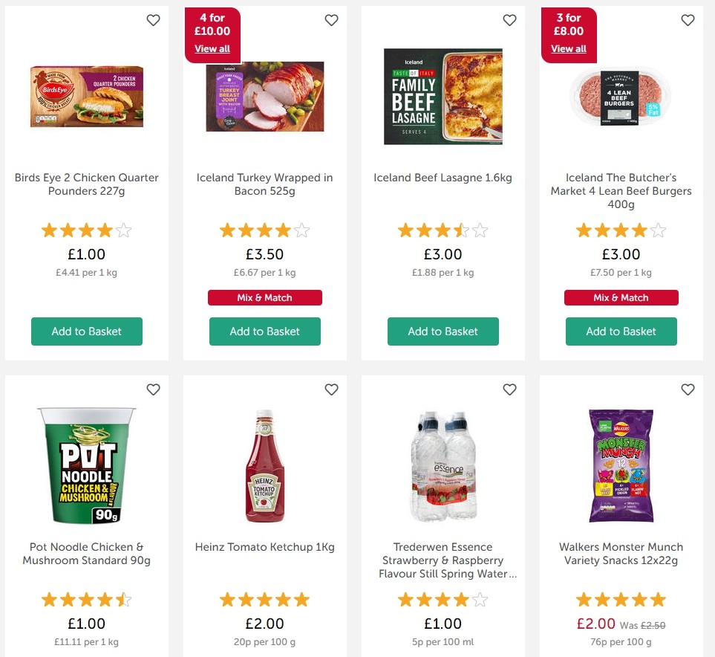715x657 pixels.
Task: Toggle favourite on Iceland Turkey Wrapped in Bacon
Action: (331, 20)
